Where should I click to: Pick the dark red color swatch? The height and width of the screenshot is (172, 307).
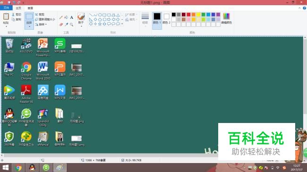(183, 15)
